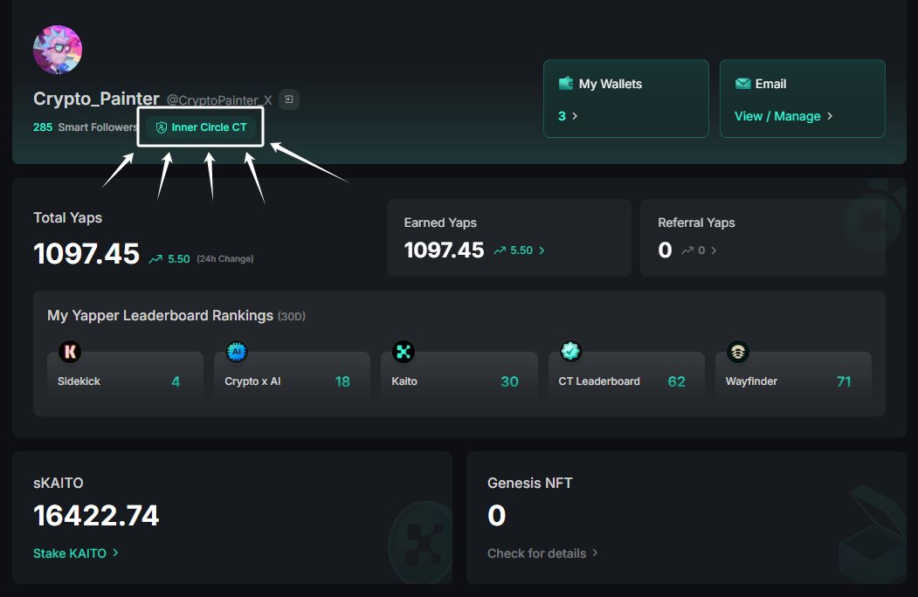Click the logout icon beside @CryptoPainter_X
Image resolution: width=918 pixels, height=597 pixels.
pos(289,99)
